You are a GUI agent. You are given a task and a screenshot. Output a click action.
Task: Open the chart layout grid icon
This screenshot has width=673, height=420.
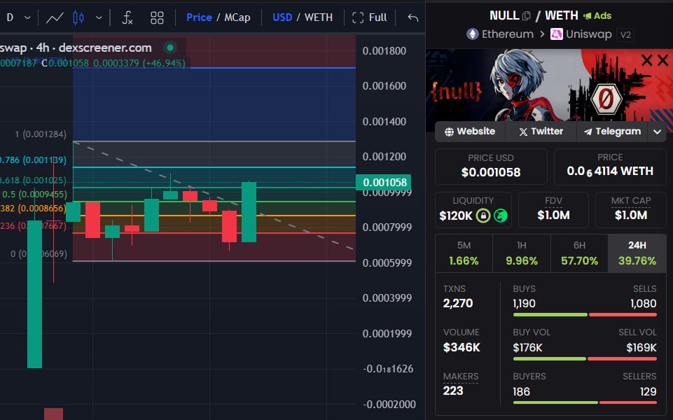pyautogui.click(x=156, y=17)
